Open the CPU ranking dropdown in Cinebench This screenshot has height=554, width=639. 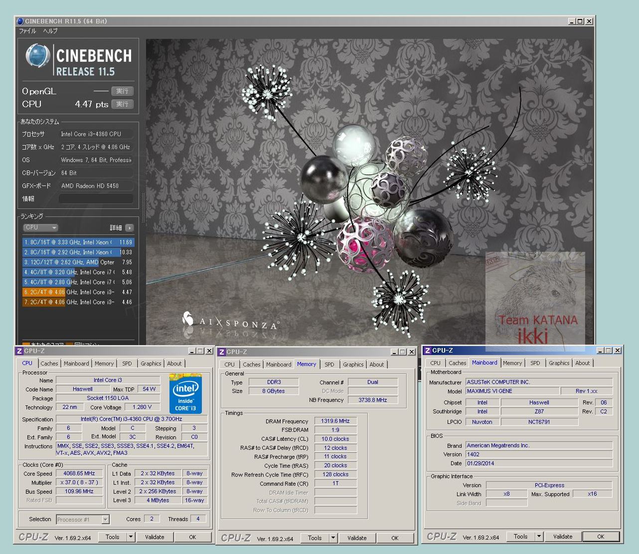coord(40,227)
